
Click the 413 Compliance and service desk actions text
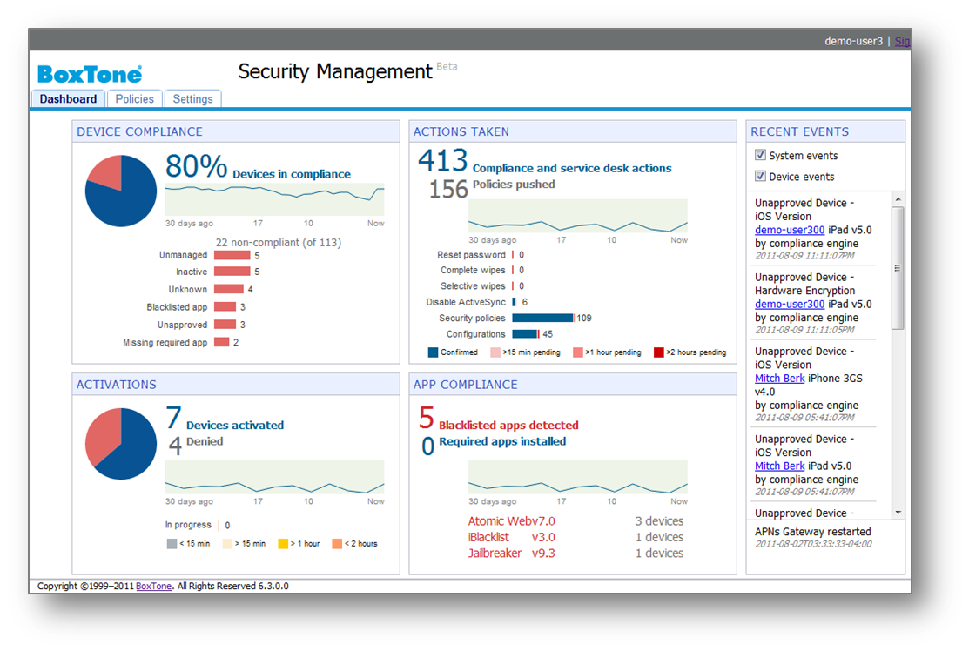[544, 162]
